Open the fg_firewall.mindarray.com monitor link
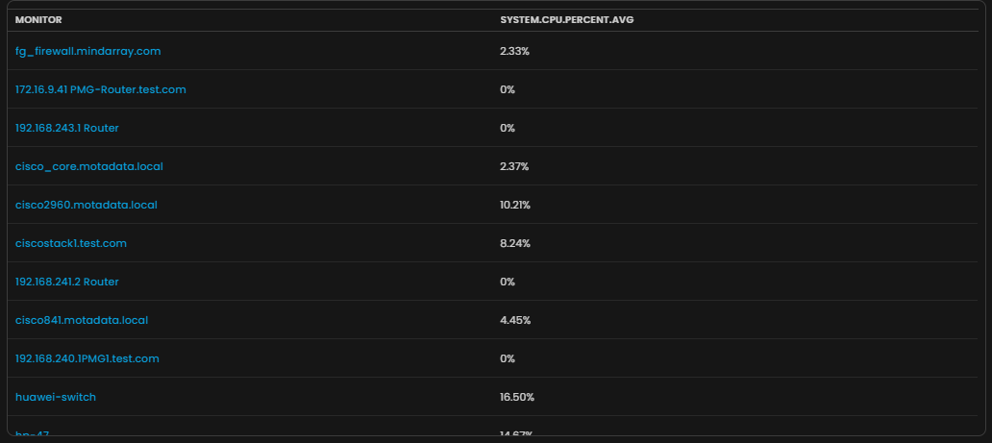 [87, 51]
